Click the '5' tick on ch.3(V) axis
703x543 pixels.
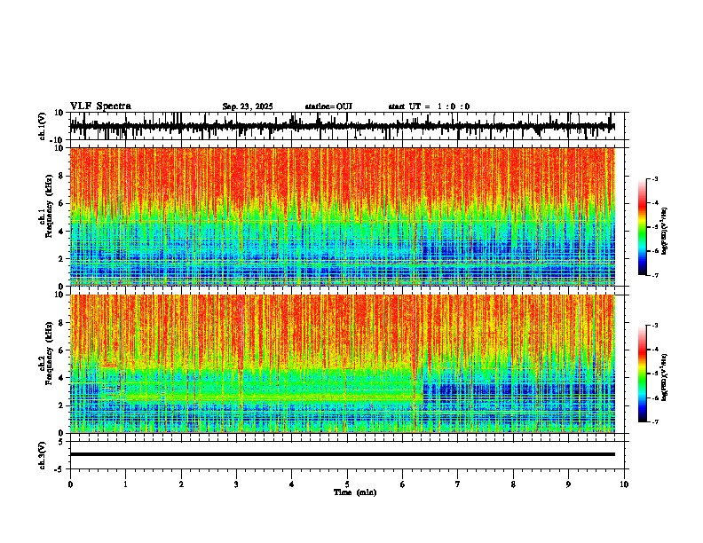click(61, 441)
